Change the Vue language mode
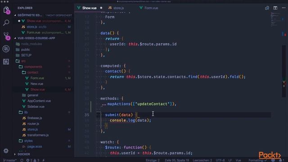This screenshot has width=288, height=162. (x=238, y=160)
